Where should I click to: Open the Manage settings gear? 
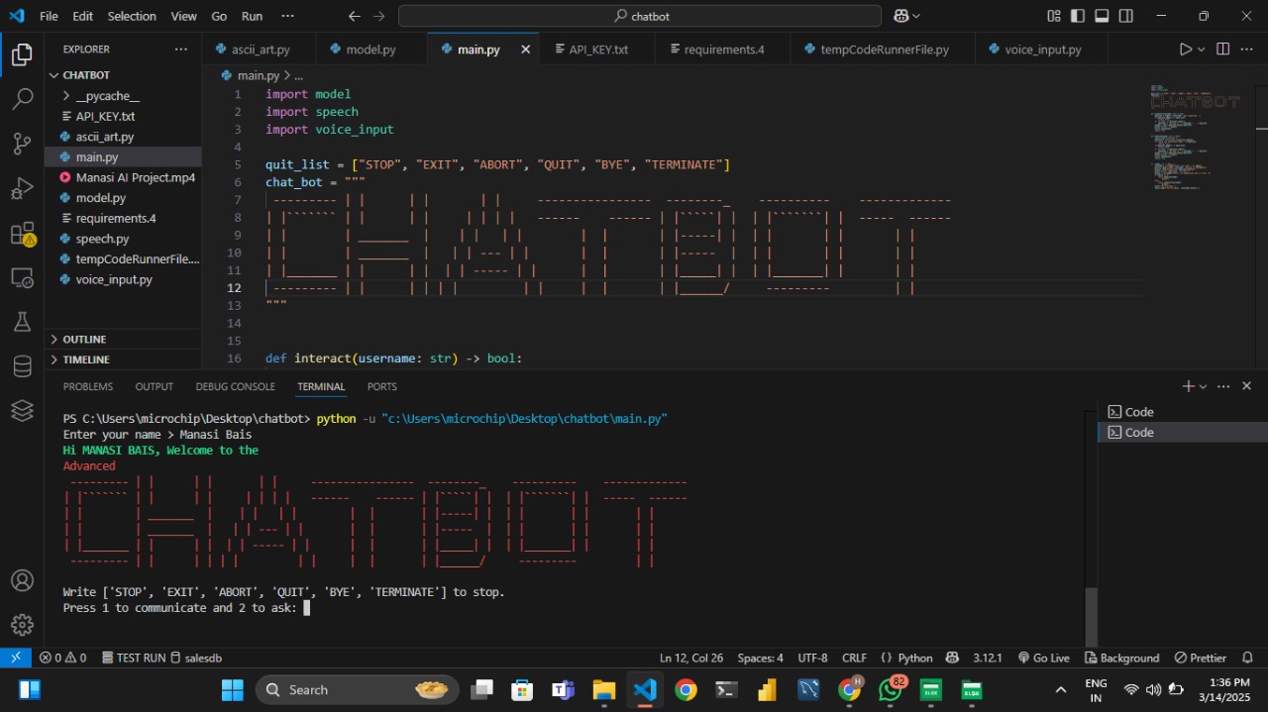[22, 625]
